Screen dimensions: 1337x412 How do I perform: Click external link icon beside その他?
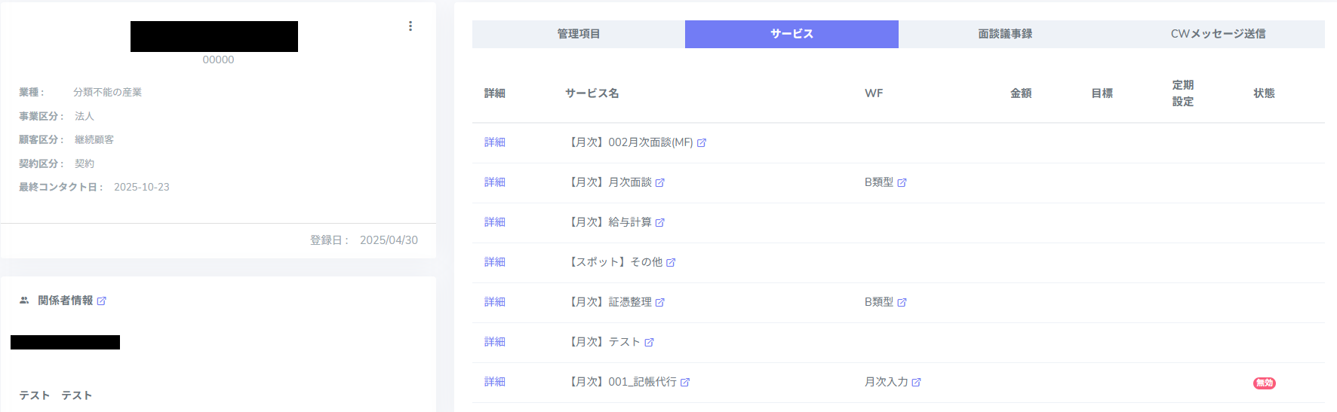(x=671, y=263)
